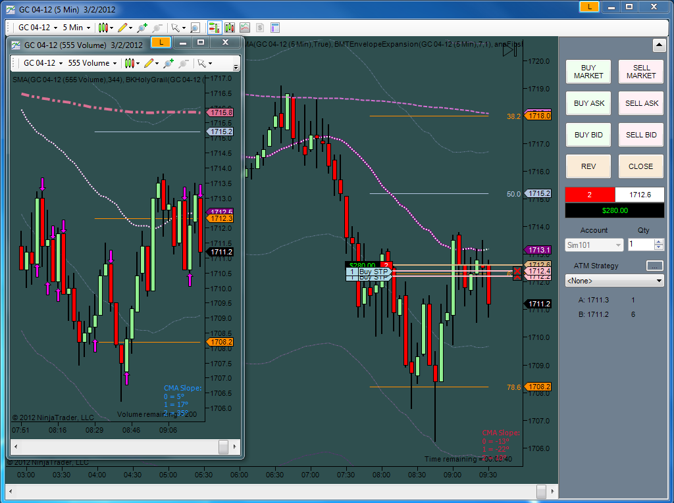The image size is (674, 503).
Task: Open the Sim101 account dropdown
Action: 594,245
